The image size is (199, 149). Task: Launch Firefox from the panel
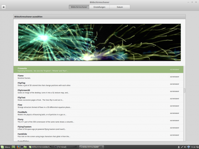[18, 147]
